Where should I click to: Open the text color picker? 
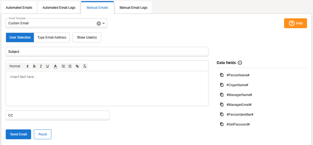(55, 66)
